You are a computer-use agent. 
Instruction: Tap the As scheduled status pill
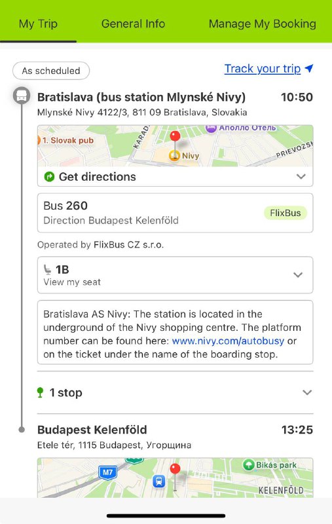click(51, 71)
